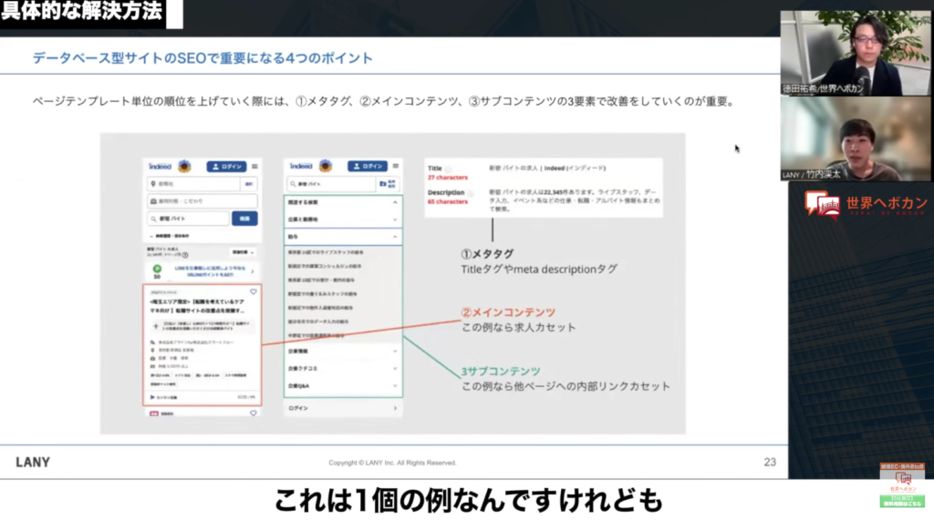The image size is (934, 520).
Task: Click the 新宿 バイト search field in the right phone
Action: click(x=331, y=184)
